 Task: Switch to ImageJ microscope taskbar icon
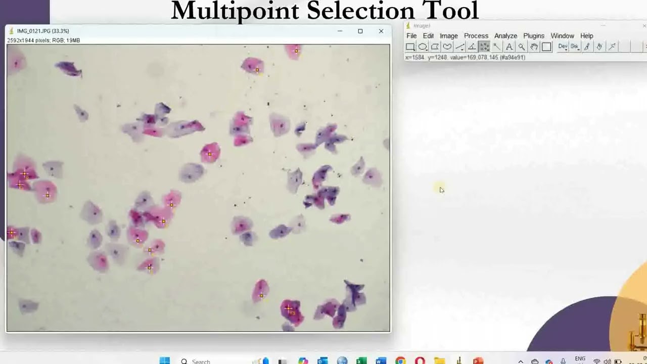[x=459, y=361]
